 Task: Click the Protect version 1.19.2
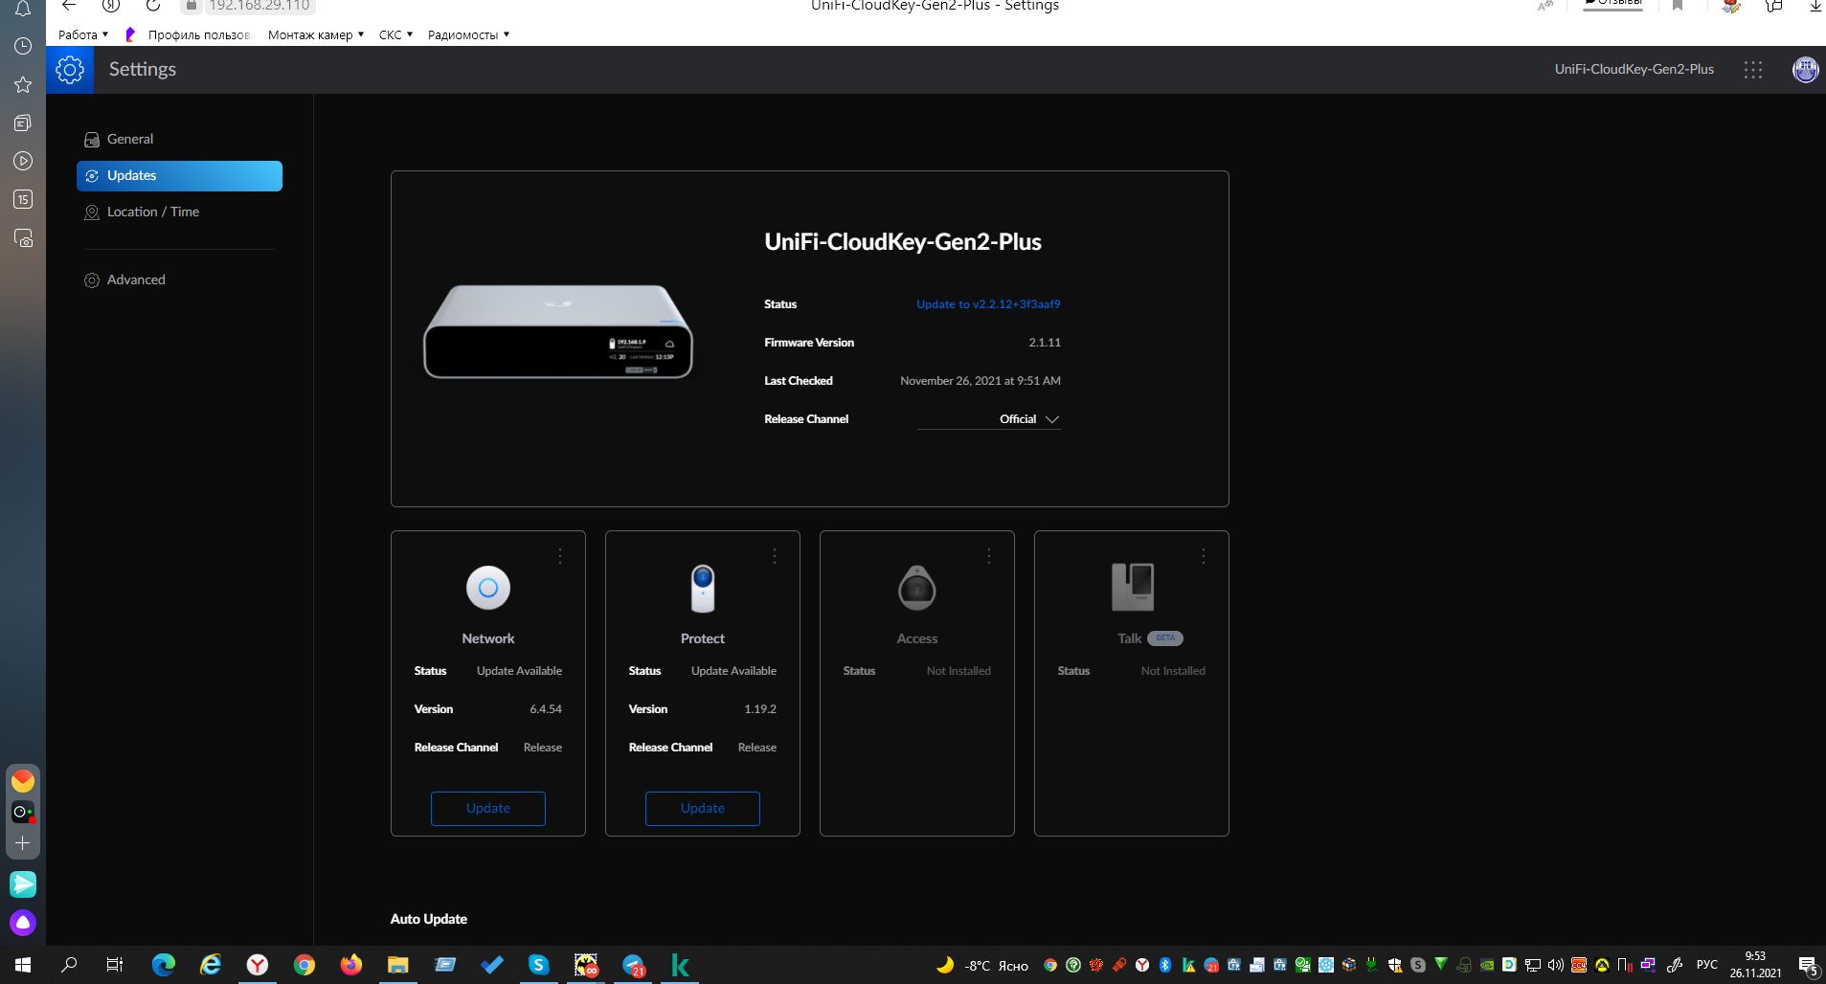pyautogui.click(x=760, y=709)
